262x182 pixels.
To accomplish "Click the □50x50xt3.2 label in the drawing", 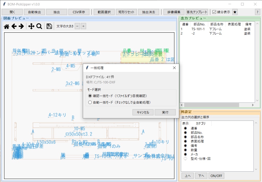I will tap(79, 134).
